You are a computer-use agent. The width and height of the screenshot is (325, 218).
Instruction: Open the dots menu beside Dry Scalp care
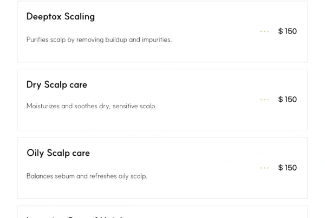264,100
